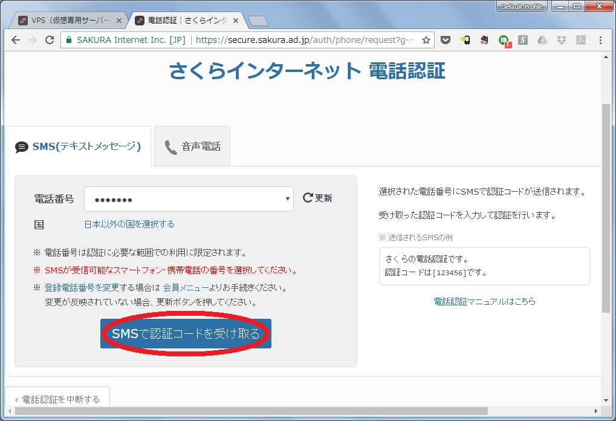Click the 更新 refresh button

(317, 198)
